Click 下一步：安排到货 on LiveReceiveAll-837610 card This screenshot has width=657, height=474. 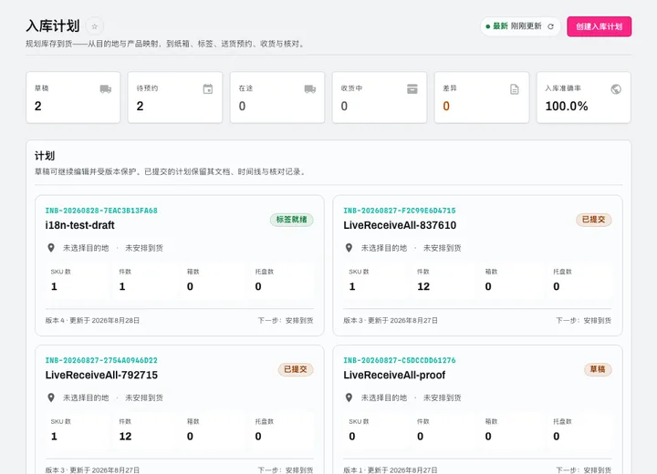(x=583, y=320)
